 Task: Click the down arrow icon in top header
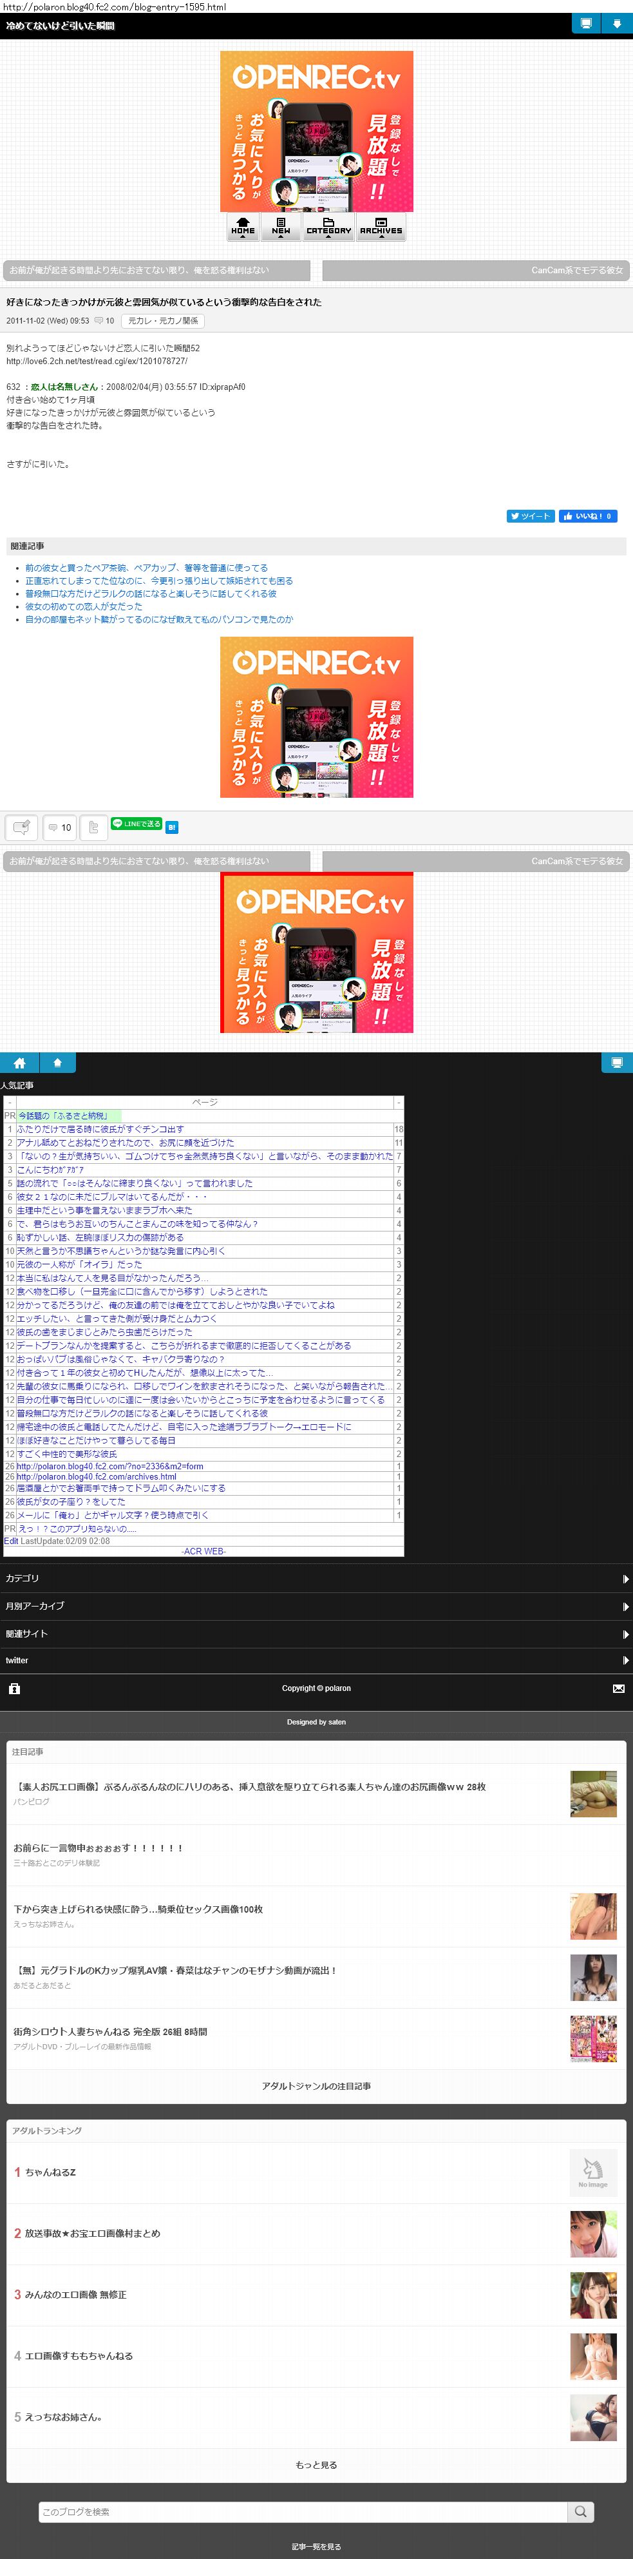pos(616,24)
